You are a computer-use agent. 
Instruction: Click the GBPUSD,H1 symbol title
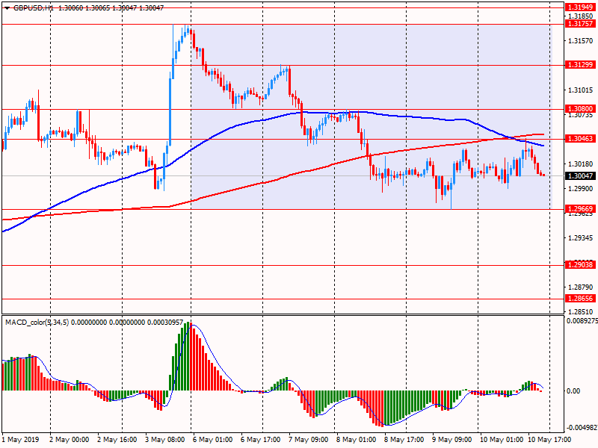(x=34, y=7)
